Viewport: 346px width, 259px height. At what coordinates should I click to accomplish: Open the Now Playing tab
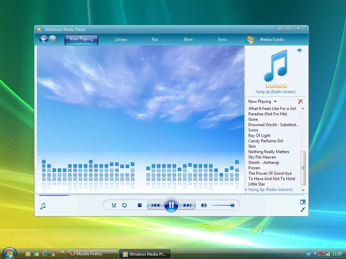point(81,39)
